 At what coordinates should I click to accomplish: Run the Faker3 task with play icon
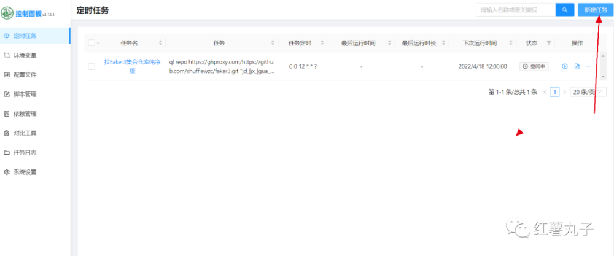[565, 66]
